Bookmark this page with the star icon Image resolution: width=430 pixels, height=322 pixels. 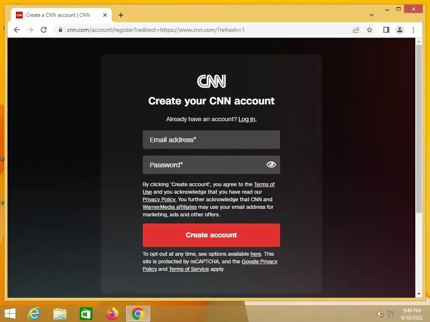tap(370, 30)
